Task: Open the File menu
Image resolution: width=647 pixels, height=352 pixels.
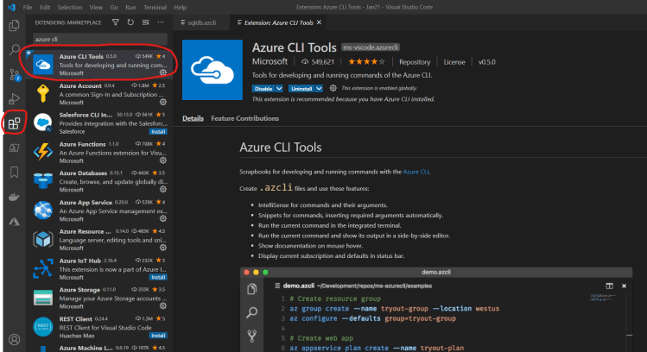Action: tap(28, 7)
